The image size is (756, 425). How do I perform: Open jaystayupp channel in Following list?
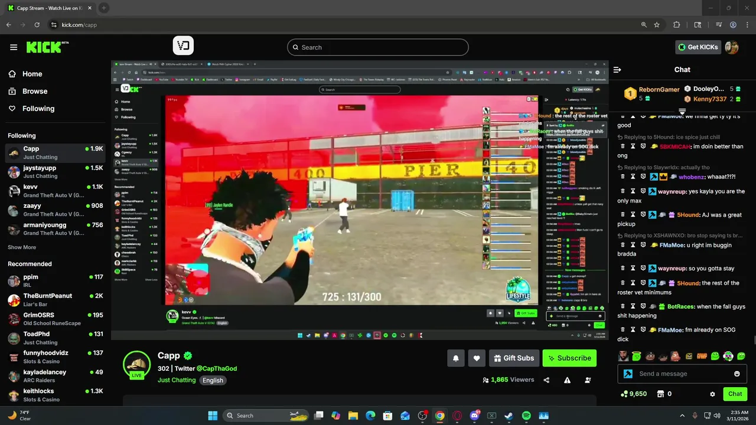click(55, 172)
